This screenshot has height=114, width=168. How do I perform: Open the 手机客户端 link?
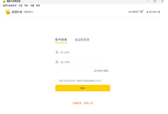pos(153,12)
